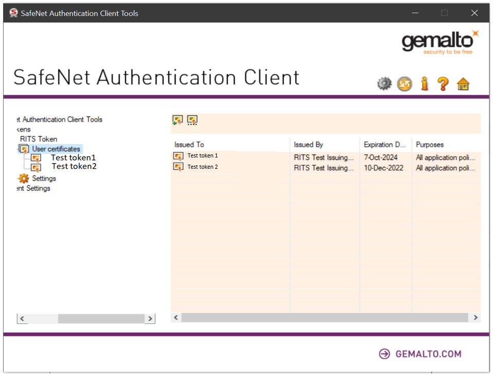The width and height of the screenshot is (493, 376).
Task: Open the About info icon
Action: [424, 84]
